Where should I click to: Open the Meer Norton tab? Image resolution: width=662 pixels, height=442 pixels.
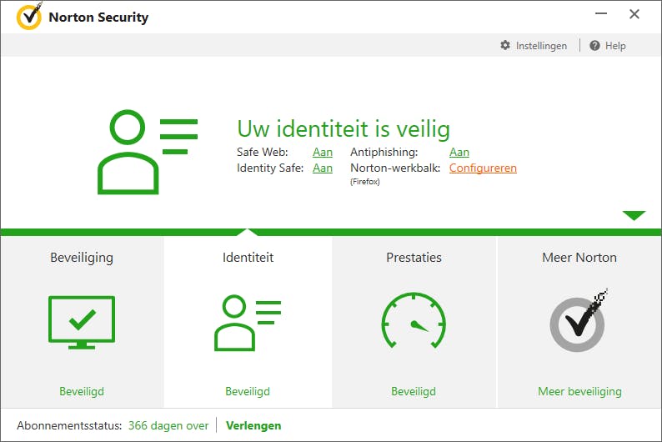(x=579, y=258)
